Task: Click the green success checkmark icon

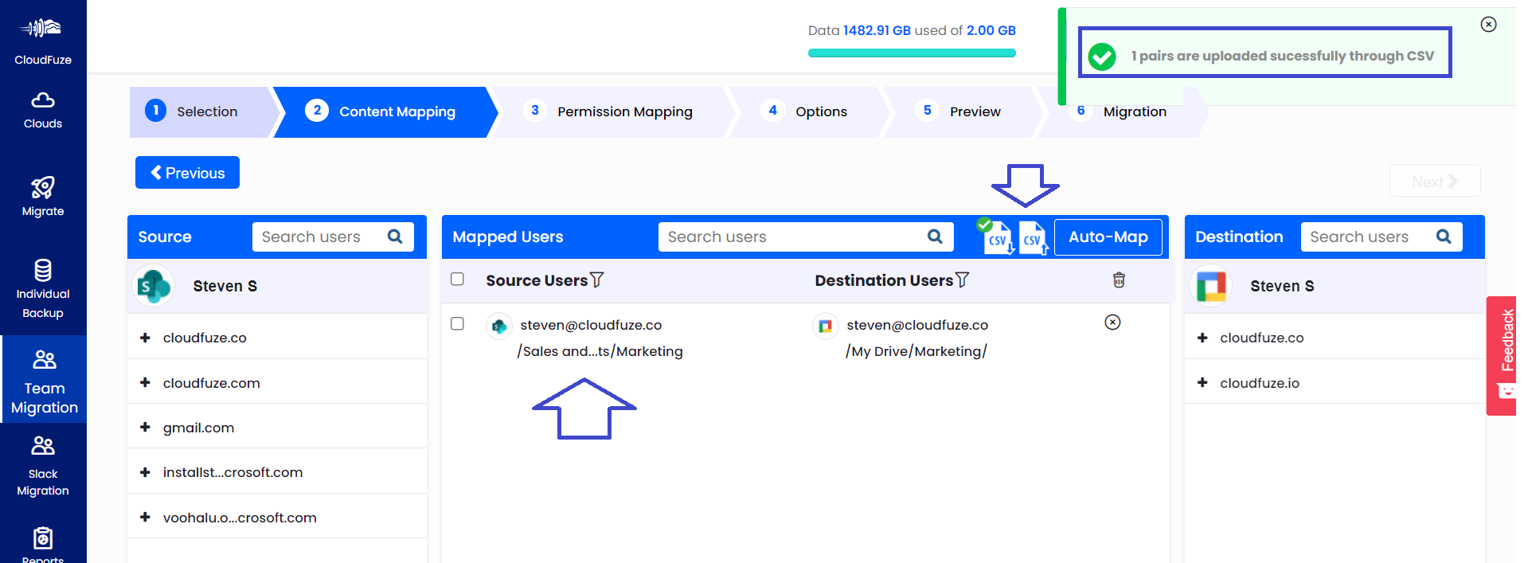Action: [1102, 57]
